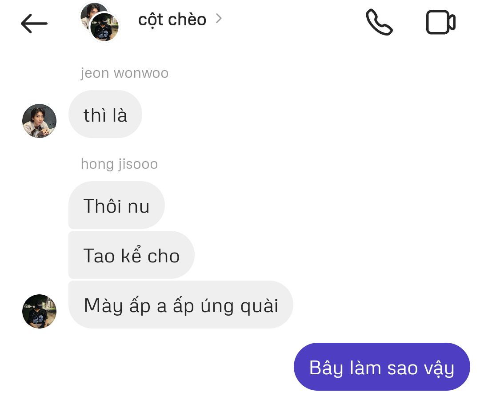The height and width of the screenshot is (400, 480).
Task: Expand chat details via chevron beside cột chèo
Action: click(219, 19)
